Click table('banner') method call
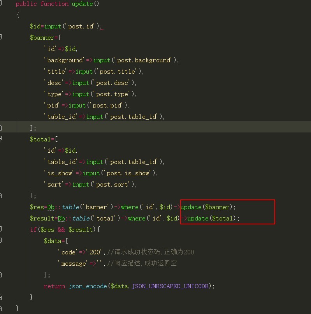The height and width of the screenshot is (314, 311). (x=87, y=207)
